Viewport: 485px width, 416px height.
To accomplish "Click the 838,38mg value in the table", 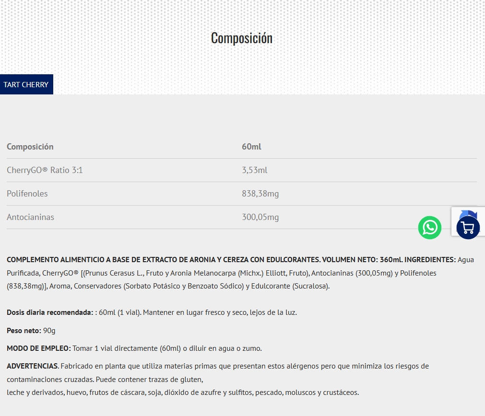I will (260, 194).
